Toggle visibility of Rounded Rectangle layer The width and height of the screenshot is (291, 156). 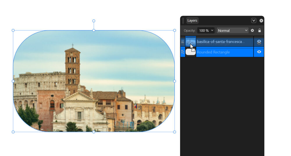pyautogui.click(x=259, y=52)
